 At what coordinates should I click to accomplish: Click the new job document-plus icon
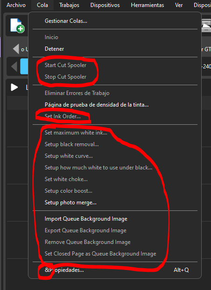coord(17,26)
